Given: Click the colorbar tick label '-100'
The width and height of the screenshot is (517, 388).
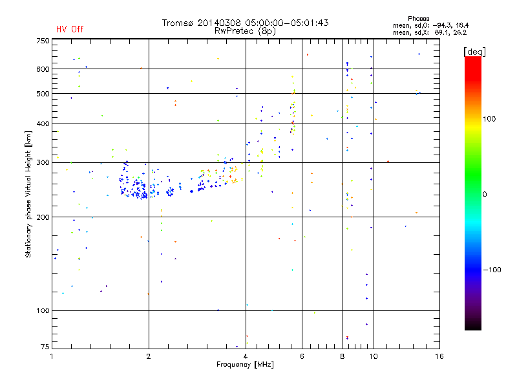Looking at the screenshot, I should click(x=492, y=270).
